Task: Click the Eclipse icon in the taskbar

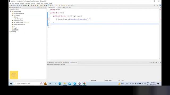Action: (x=80, y=84)
